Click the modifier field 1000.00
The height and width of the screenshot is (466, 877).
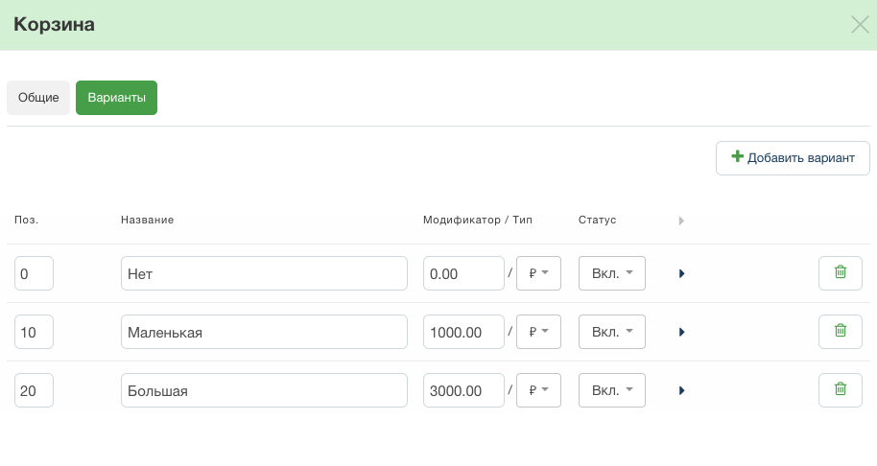coord(463,332)
